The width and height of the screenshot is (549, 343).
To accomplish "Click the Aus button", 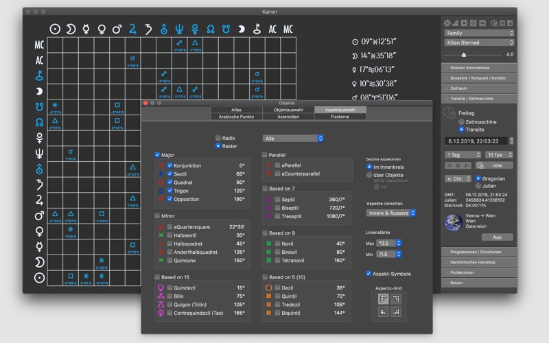I will pos(497,237).
